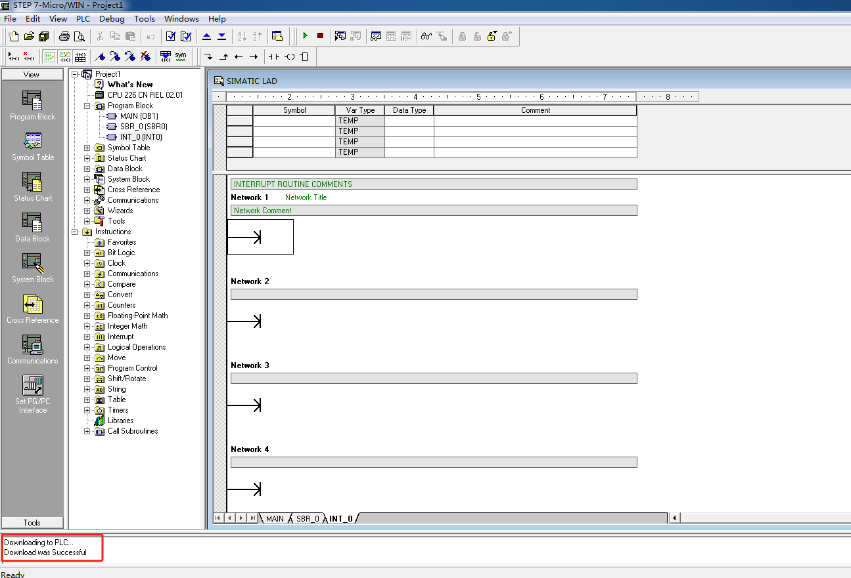Go to next bookmark icon
This screenshot has height=578, width=851.
coord(115,56)
